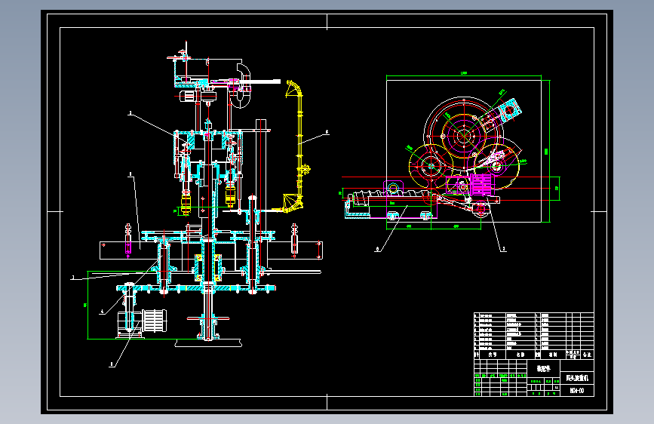Screen dimensions: 654x424
Task: Click the green width dimension above the plan view
Action: [x=464, y=76]
